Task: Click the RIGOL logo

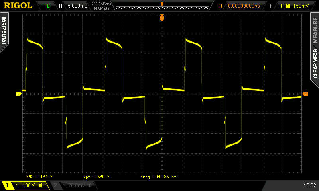Action: (x=18, y=6)
